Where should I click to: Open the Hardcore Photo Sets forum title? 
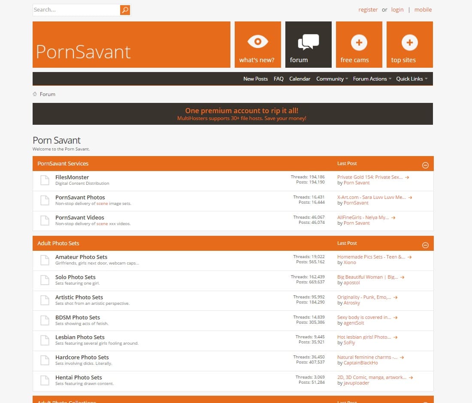(82, 357)
